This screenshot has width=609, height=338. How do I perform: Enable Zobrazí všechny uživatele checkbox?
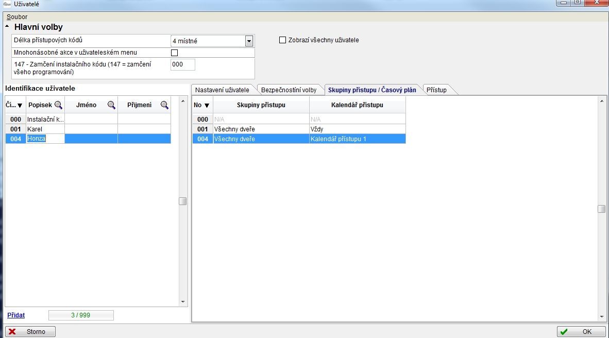(x=282, y=40)
